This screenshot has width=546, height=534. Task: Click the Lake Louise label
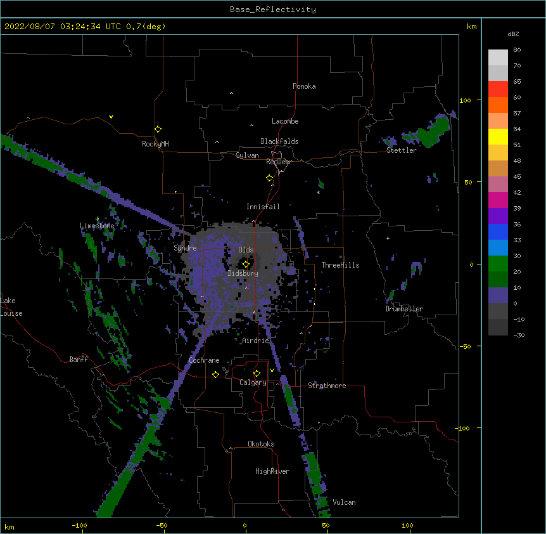(x=11, y=307)
